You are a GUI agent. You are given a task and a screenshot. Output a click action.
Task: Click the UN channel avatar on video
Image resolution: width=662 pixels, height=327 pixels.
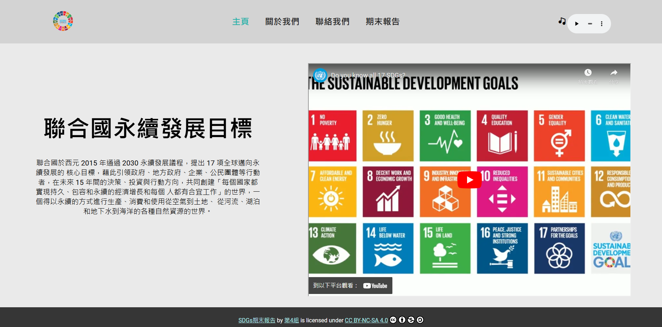coord(320,75)
